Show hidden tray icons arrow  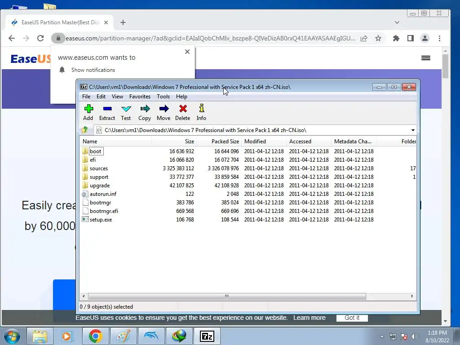[382, 336]
